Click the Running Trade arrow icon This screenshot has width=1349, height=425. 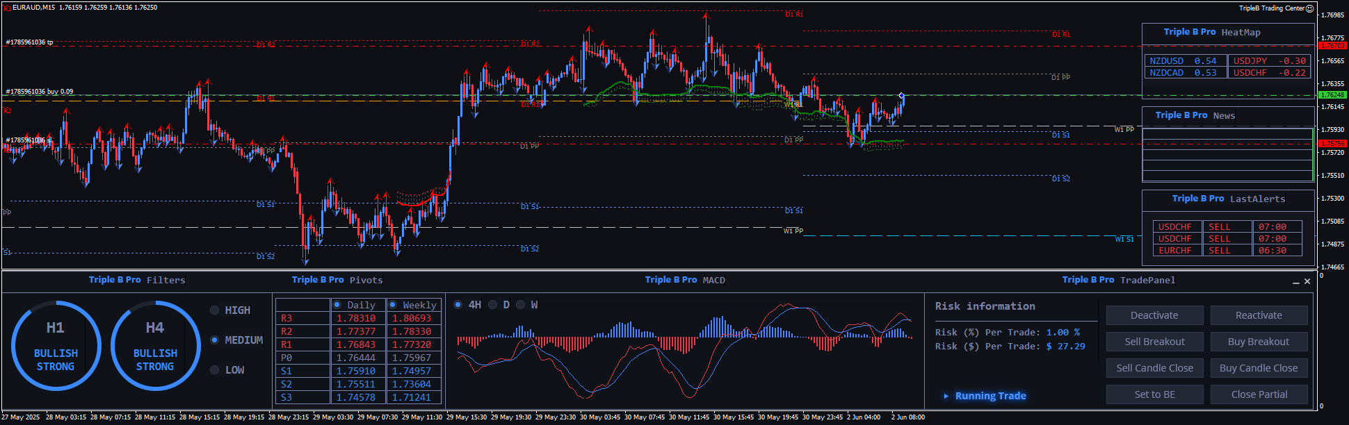pyautogui.click(x=946, y=396)
